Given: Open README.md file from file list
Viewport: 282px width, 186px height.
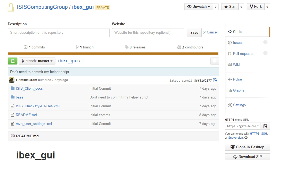Looking at the screenshot, I should 26,115.
